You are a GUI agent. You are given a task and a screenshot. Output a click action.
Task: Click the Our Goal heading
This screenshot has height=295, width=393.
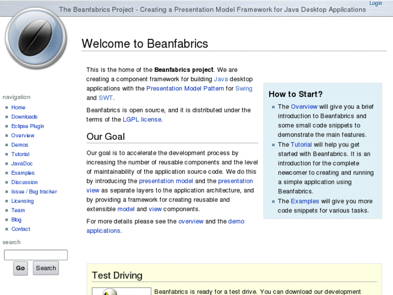coord(105,136)
